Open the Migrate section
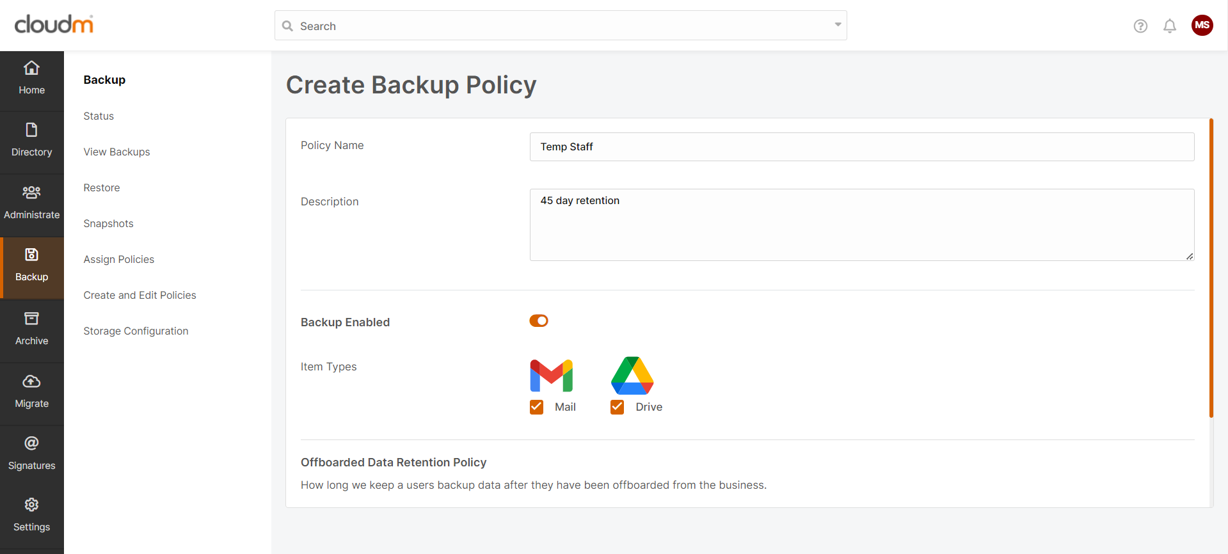The height and width of the screenshot is (554, 1228). coord(31,391)
